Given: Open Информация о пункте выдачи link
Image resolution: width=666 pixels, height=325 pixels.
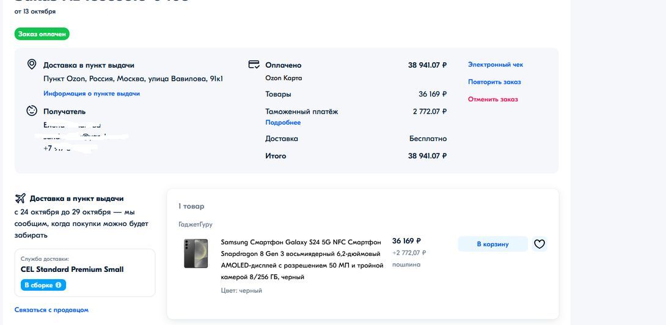Looking at the screenshot, I should [x=92, y=94].
